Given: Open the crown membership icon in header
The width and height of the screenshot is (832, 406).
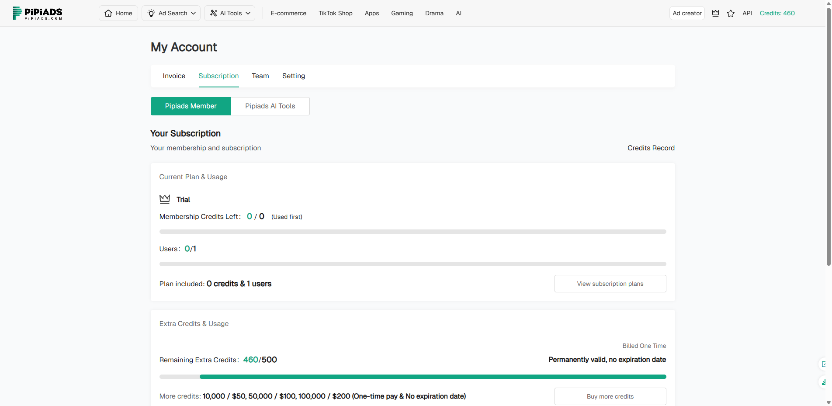Looking at the screenshot, I should [x=715, y=13].
